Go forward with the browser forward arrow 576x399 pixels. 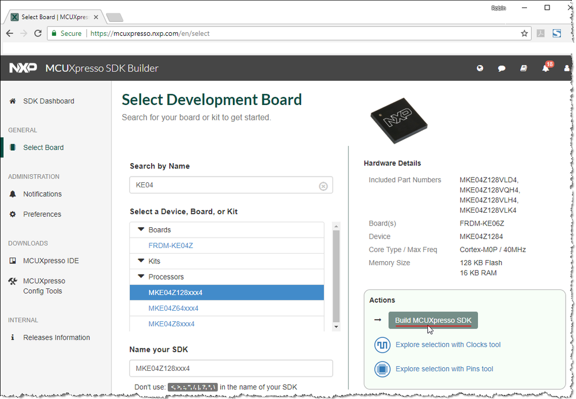tap(24, 33)
